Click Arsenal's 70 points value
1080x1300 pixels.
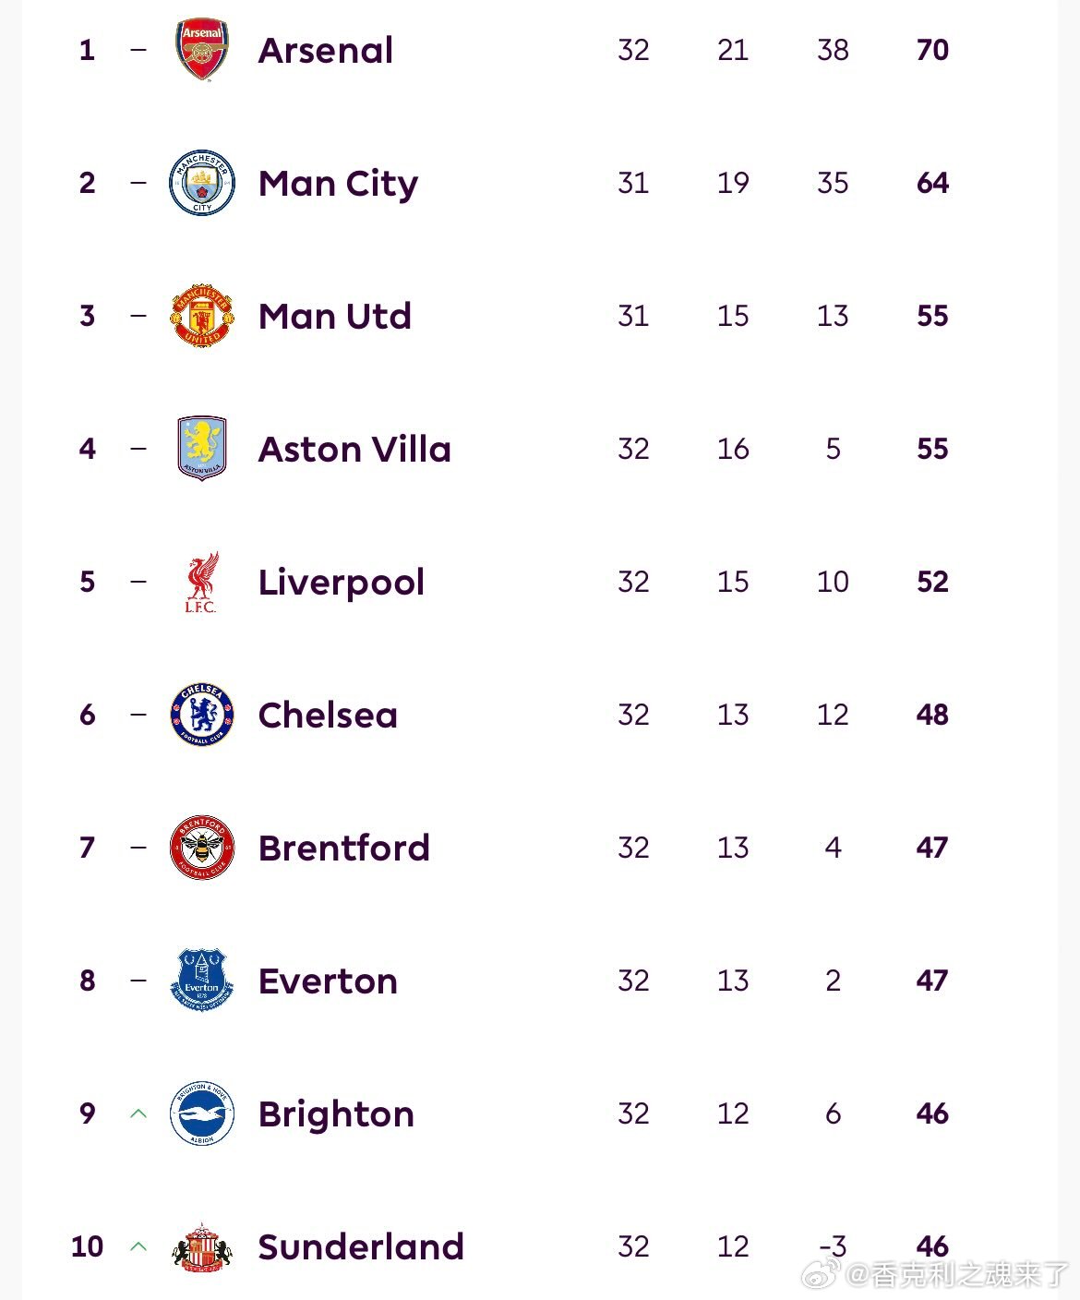[x=932, y=50]
